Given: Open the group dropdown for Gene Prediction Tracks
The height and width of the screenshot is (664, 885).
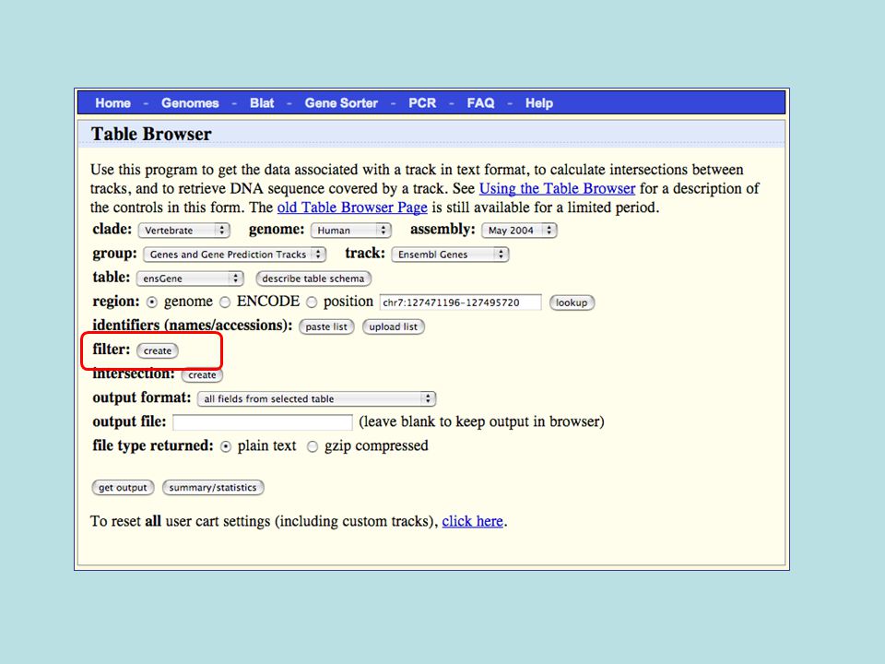Looking at the screenshot, I should coord(235,255).
